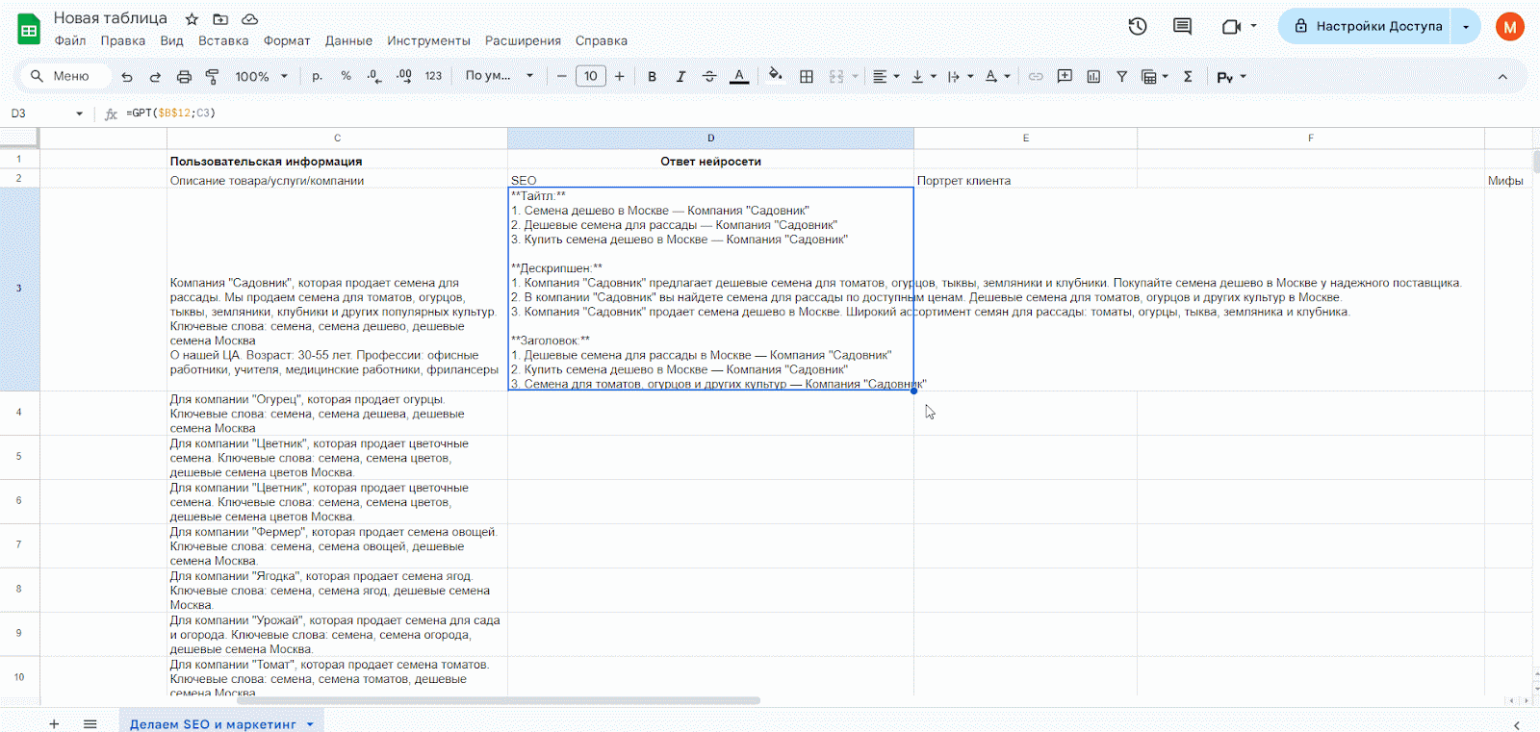Open the Формат menu
The height and width of the screenshot is (732, 1540).
(x=287, y=41)
